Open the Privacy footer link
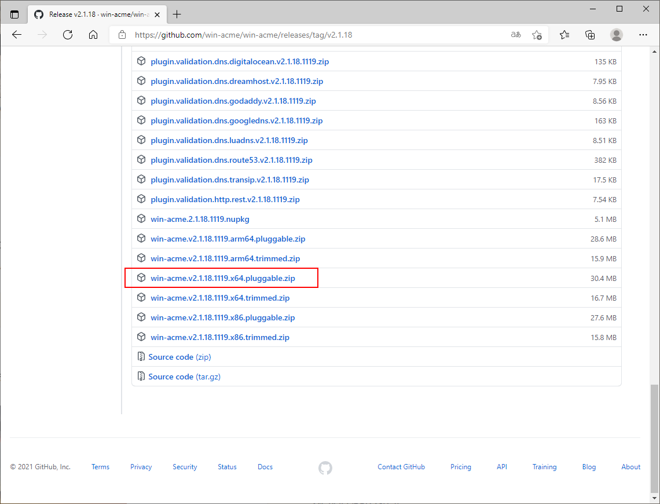The height and width of the screenshot is (504, 660). 141,467
